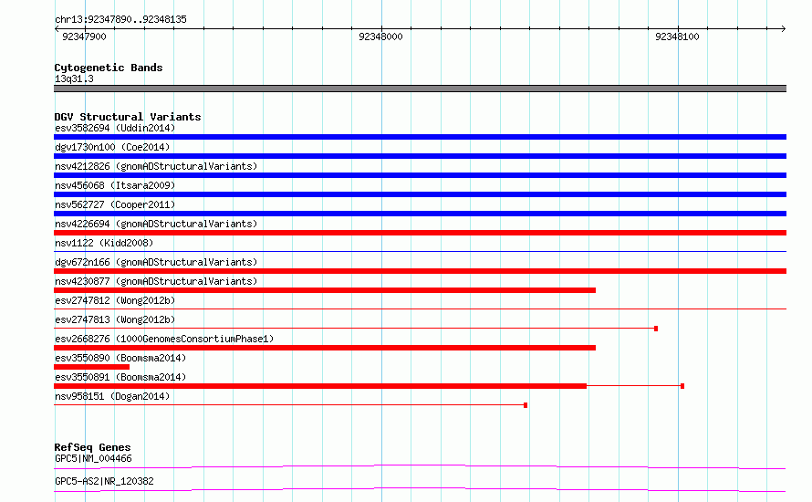
Task: Click nsv4230877 (gnomADStructuralVariants) label
Action: (156, 281)
